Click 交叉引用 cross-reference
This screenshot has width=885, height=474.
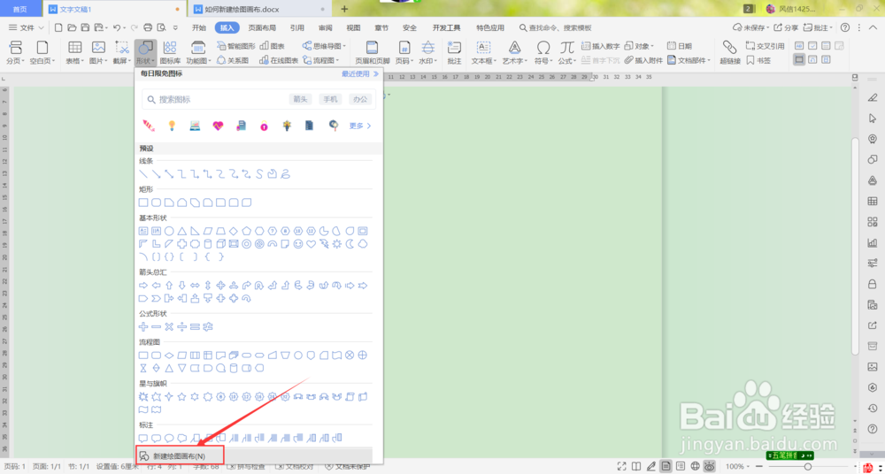765,46
